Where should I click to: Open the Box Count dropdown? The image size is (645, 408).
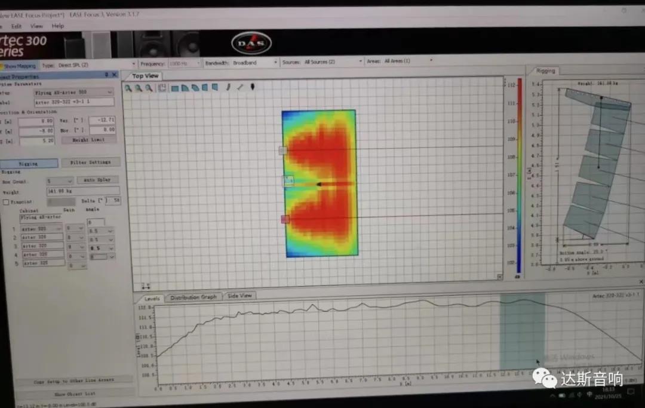69,181
